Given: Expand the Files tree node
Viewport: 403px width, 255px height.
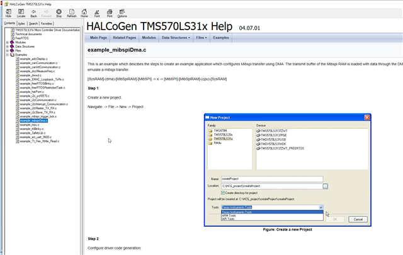Looking at the screenshot, I should [x=7, y=50].
